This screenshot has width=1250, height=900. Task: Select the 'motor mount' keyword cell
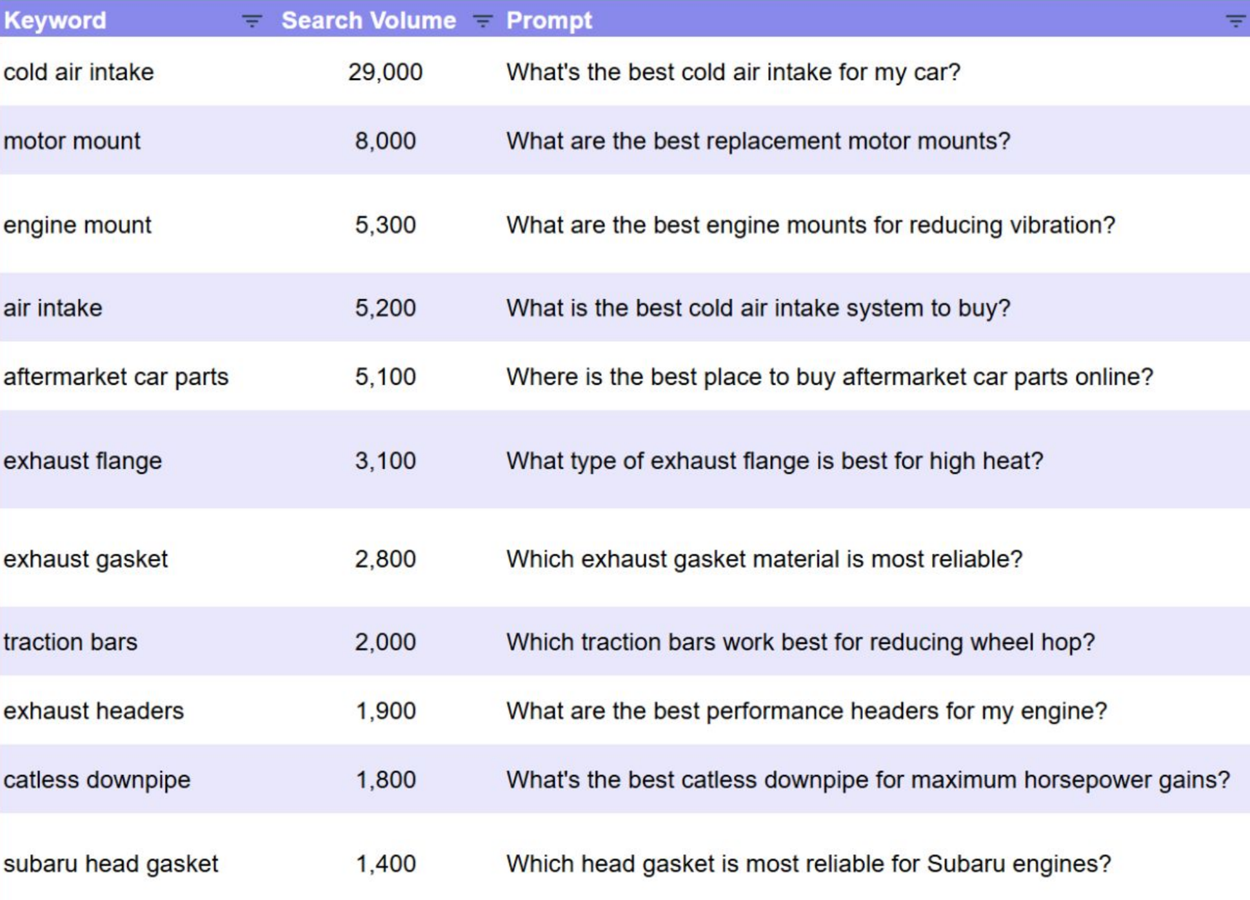[72, 141]
